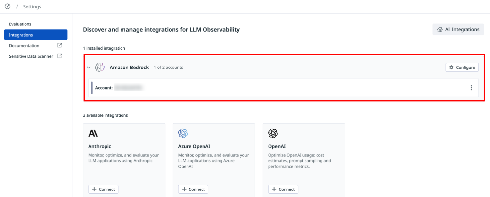Image resolution: width=490 pixels, height=197 pixels.
Task: Click the LLM Observability logo icon
Action: pyautogui.click(x=8, y=7)
